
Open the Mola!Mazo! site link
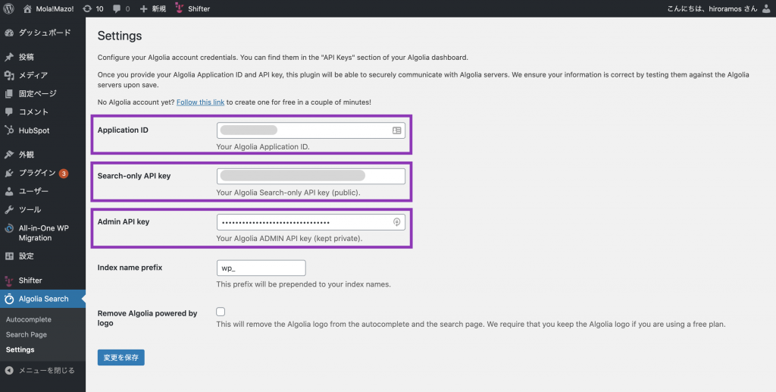[x=55, y=8]
